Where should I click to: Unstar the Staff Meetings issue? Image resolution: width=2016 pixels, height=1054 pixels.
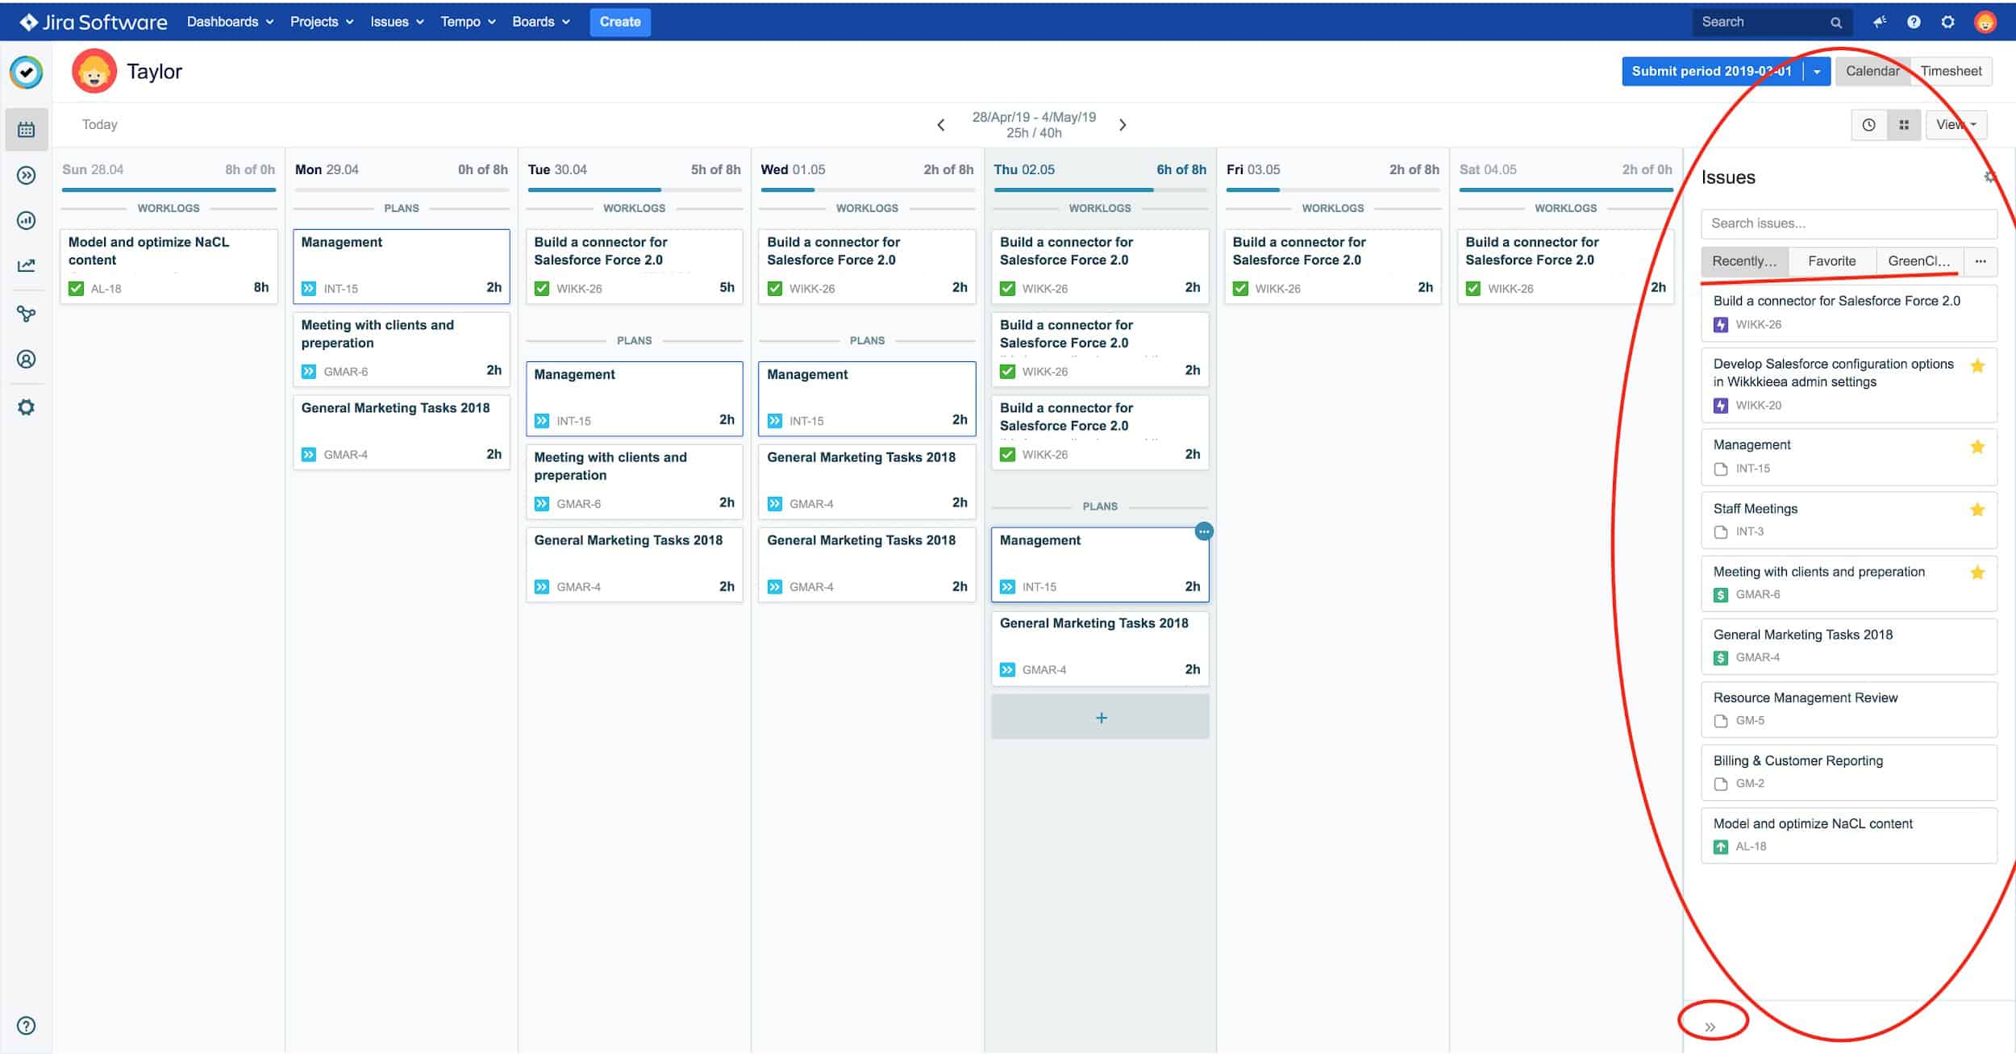[x=1977, y=509]
